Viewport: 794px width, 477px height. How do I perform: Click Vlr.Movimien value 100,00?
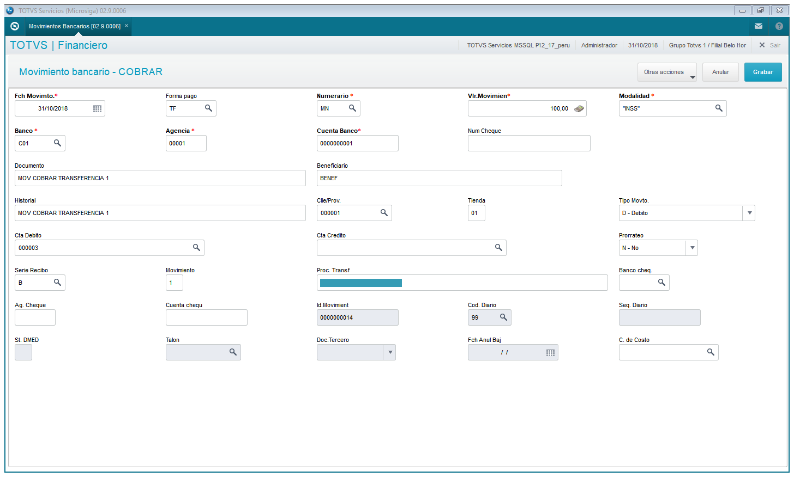[559, 108]
